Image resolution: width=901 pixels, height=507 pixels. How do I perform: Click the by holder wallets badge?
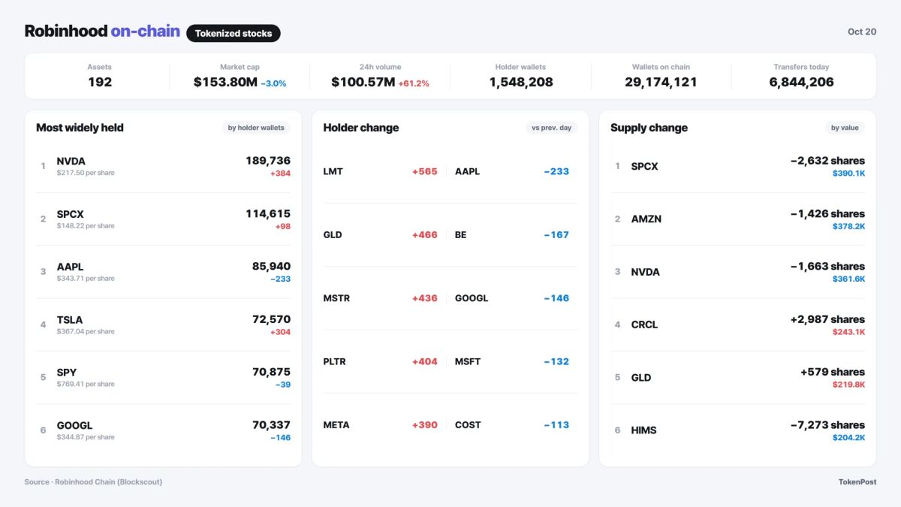[x=256, y=128]
